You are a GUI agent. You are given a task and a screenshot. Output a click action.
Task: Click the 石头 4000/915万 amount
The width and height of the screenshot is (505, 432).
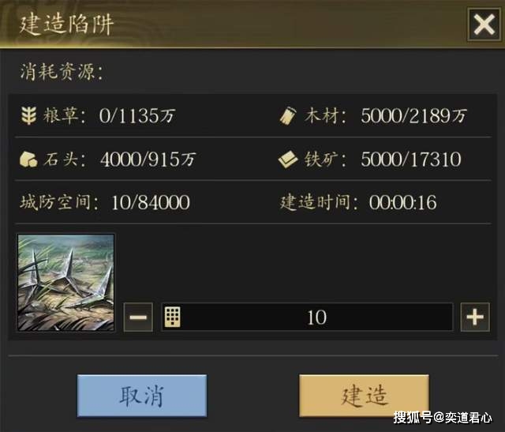pos(148,160)
